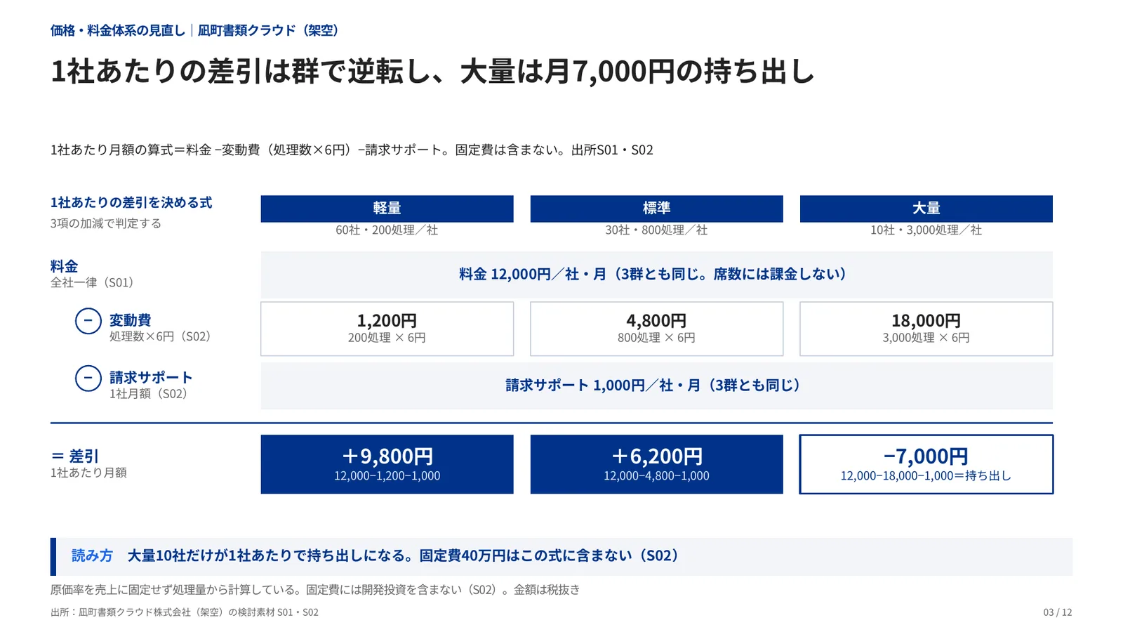This screenshot has width=1123, height=632.
Task: Click the calculation 200処理 × 6円
Action: [x=387, y=338]
